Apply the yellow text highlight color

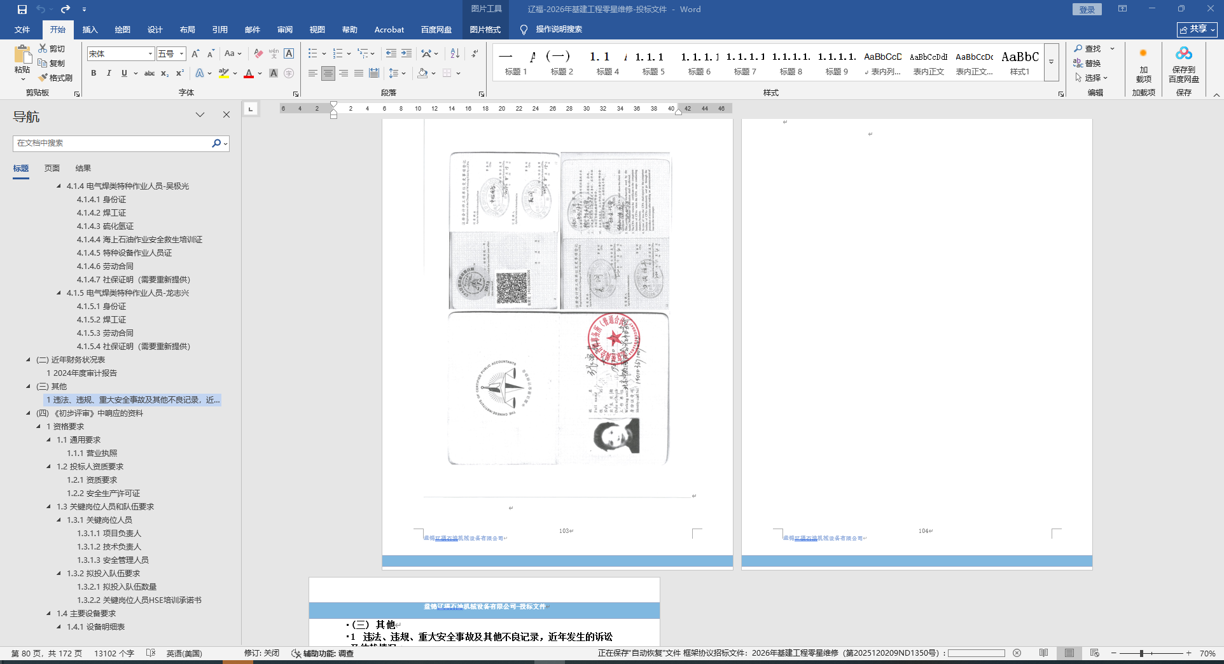(x=224, y=73)
